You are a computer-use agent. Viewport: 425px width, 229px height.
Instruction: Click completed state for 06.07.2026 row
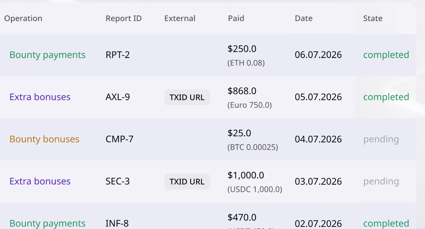click(386, 55)
